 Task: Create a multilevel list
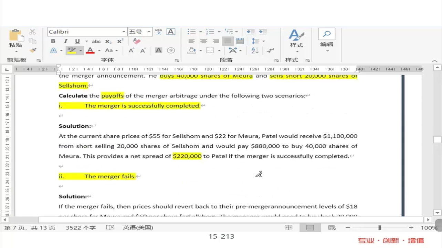pos(228,32)
